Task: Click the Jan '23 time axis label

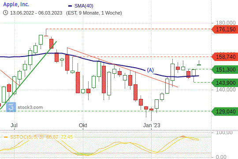Action: click(x=152, y=125)
